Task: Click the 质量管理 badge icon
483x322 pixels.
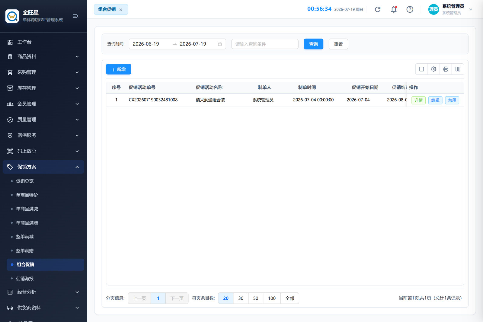Action: tap(10, 120)
